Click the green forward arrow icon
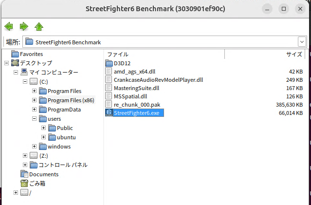This screenshot has height=205, width=311. tap(23, 26)
